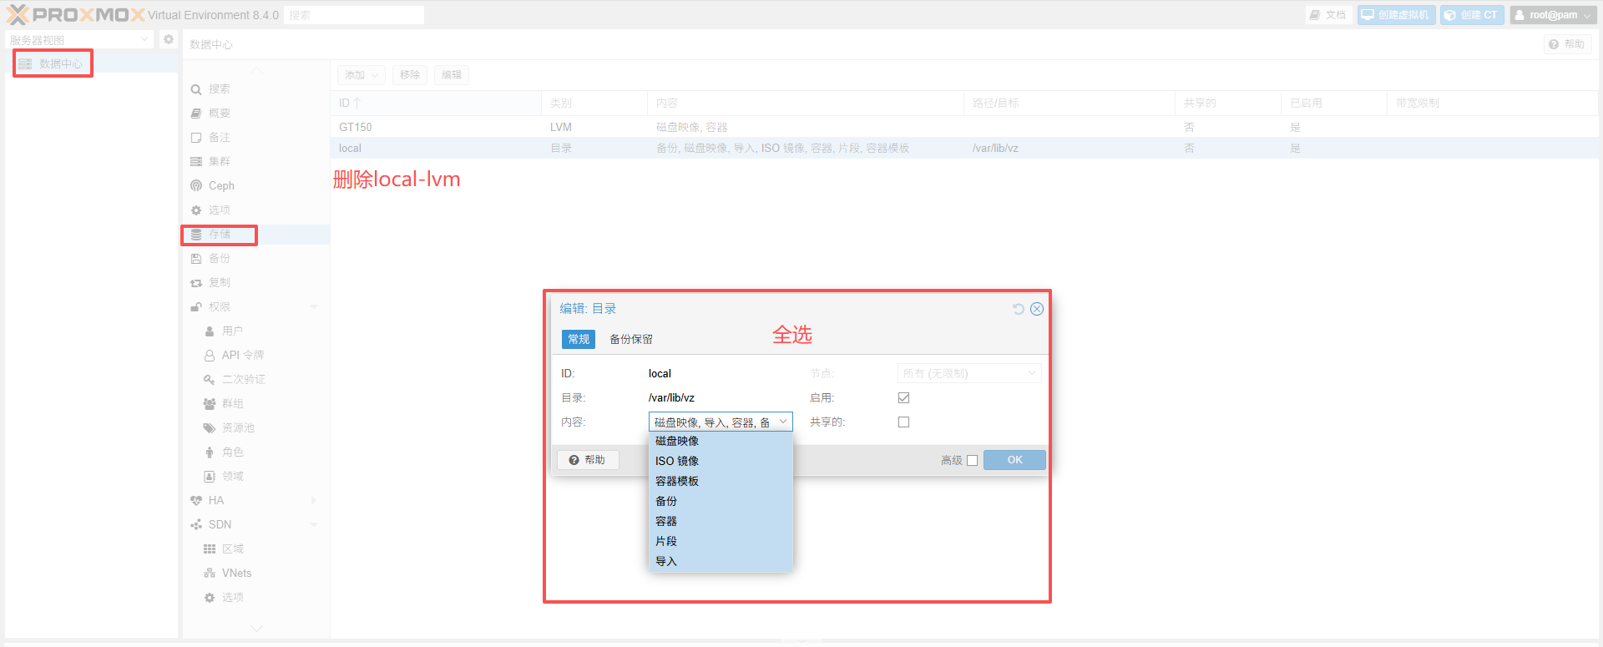Click the search field in header
This screenshot has width=1603, height=647.
click(x=354, y=15)
